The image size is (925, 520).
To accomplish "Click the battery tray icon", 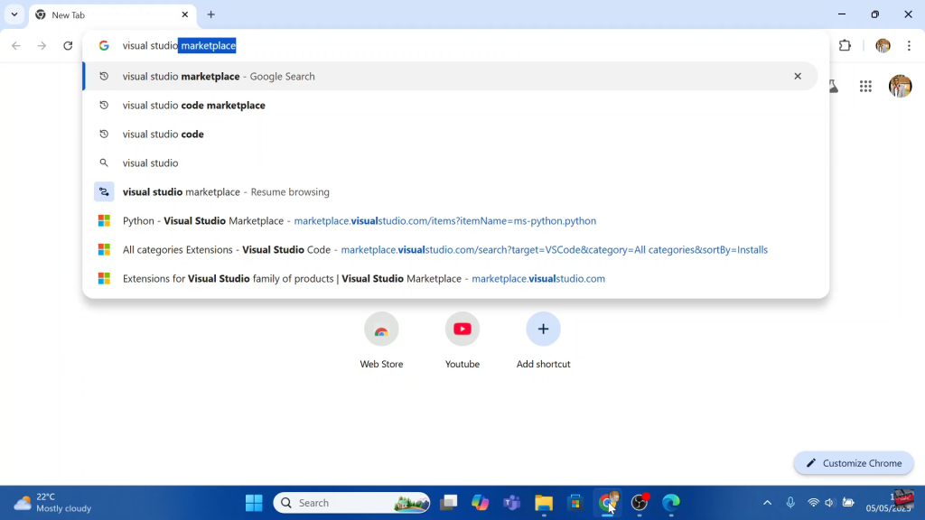I will point(848,503).
